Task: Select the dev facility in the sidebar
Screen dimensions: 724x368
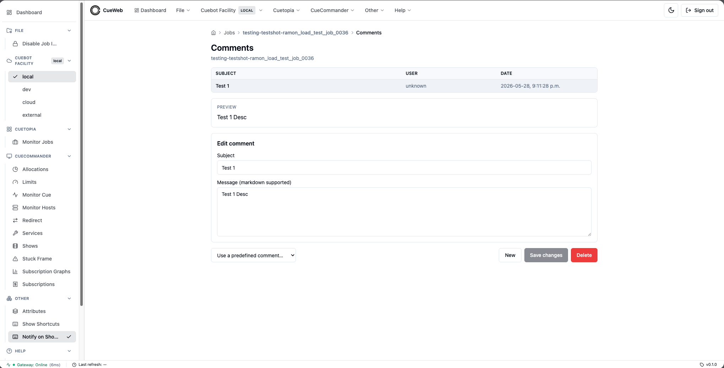Action: point(42,89)
